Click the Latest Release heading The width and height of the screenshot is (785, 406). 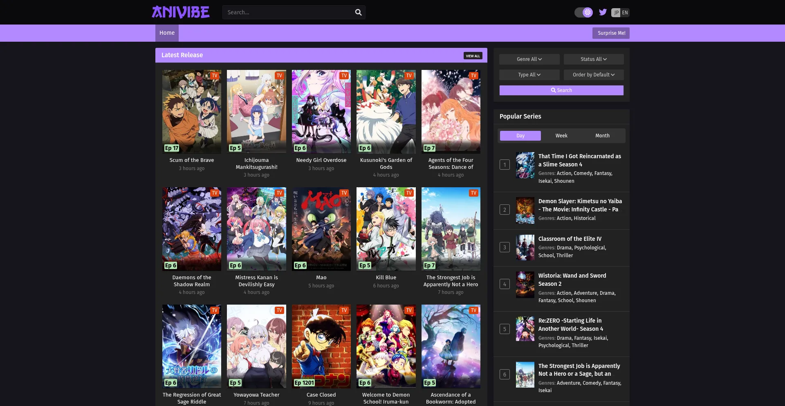(x=182, y=55)
